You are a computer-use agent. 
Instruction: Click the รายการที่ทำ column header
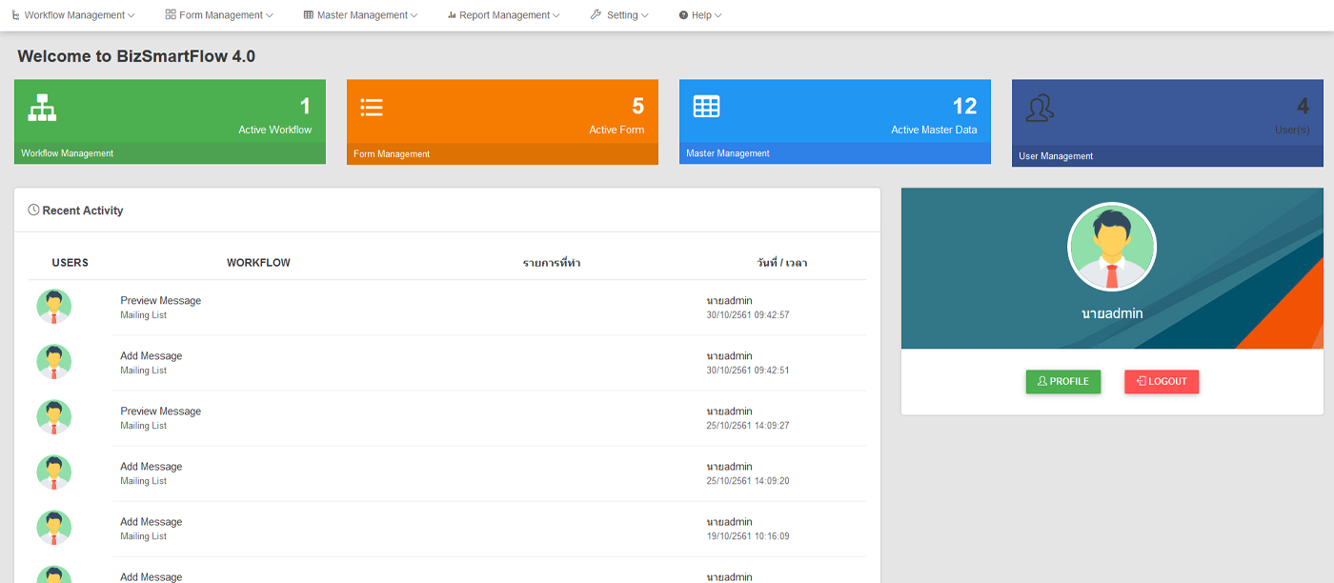click(x=552, y=263)
